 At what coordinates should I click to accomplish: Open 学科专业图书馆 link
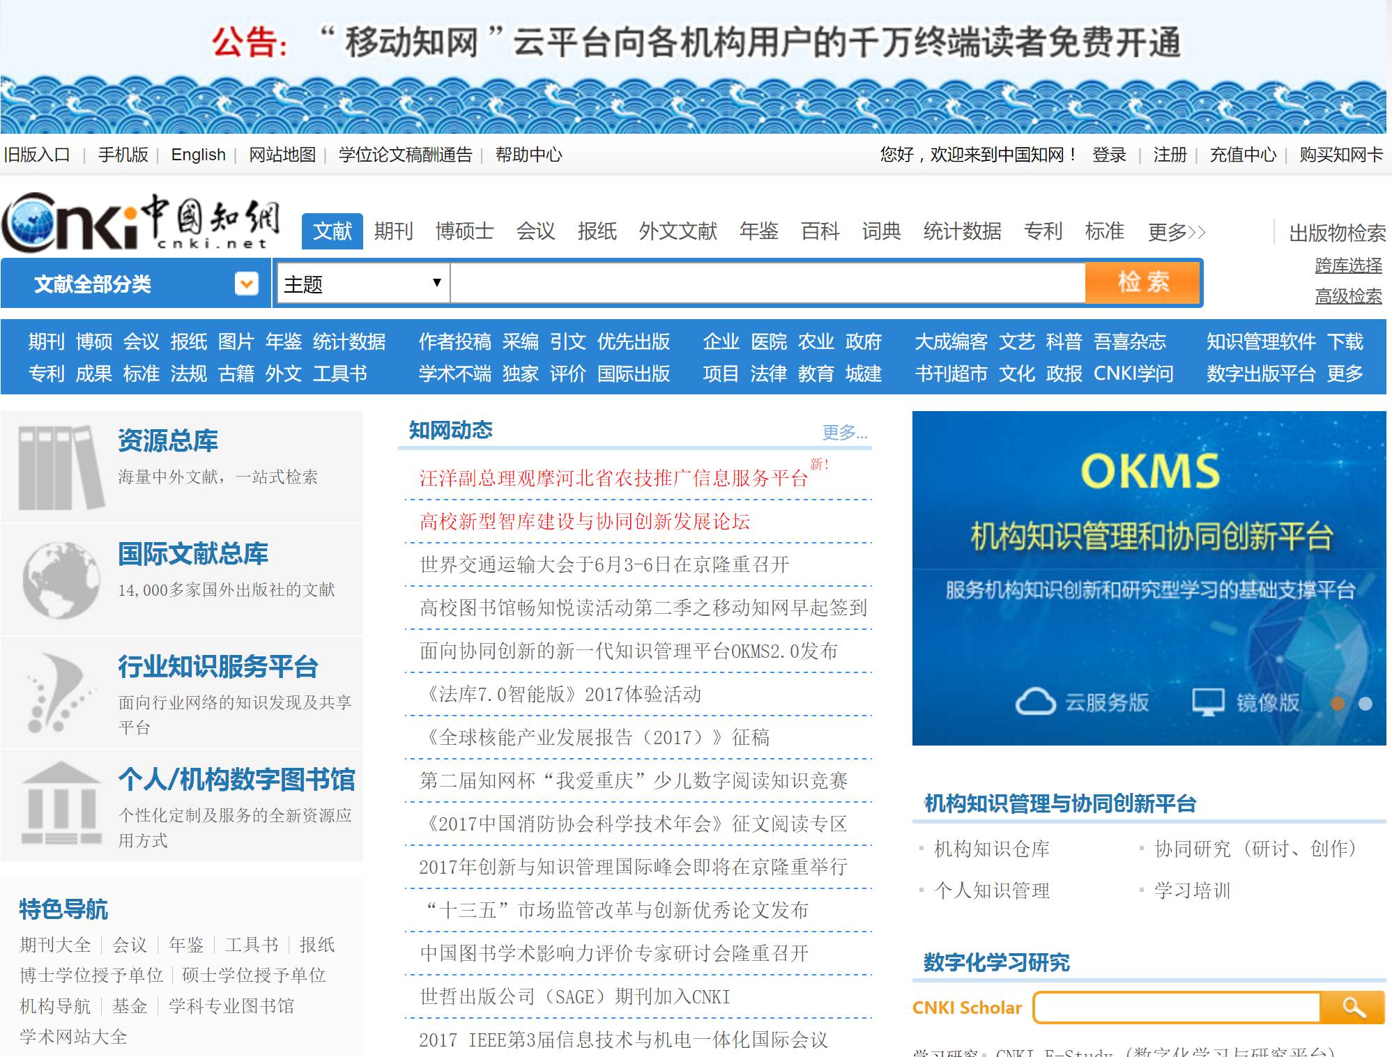point(231,1006)
